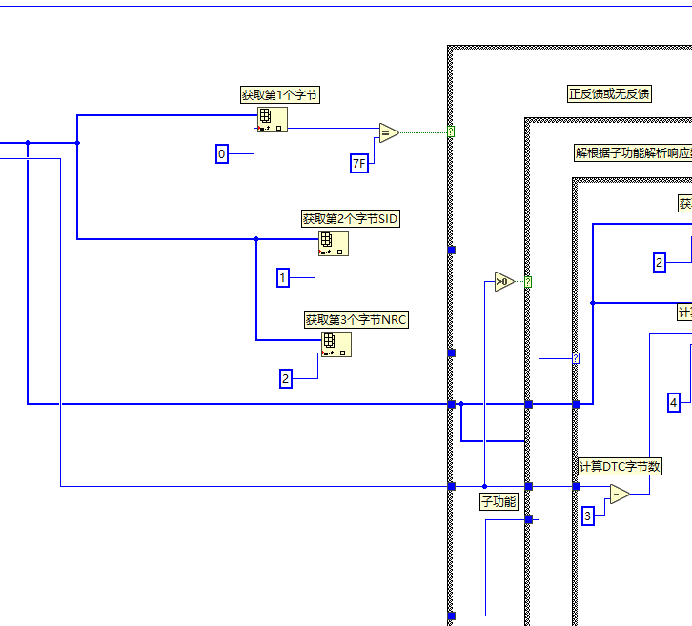
Task: Click the SID output tunnel on the outer case border
Action: click(452, 251)
